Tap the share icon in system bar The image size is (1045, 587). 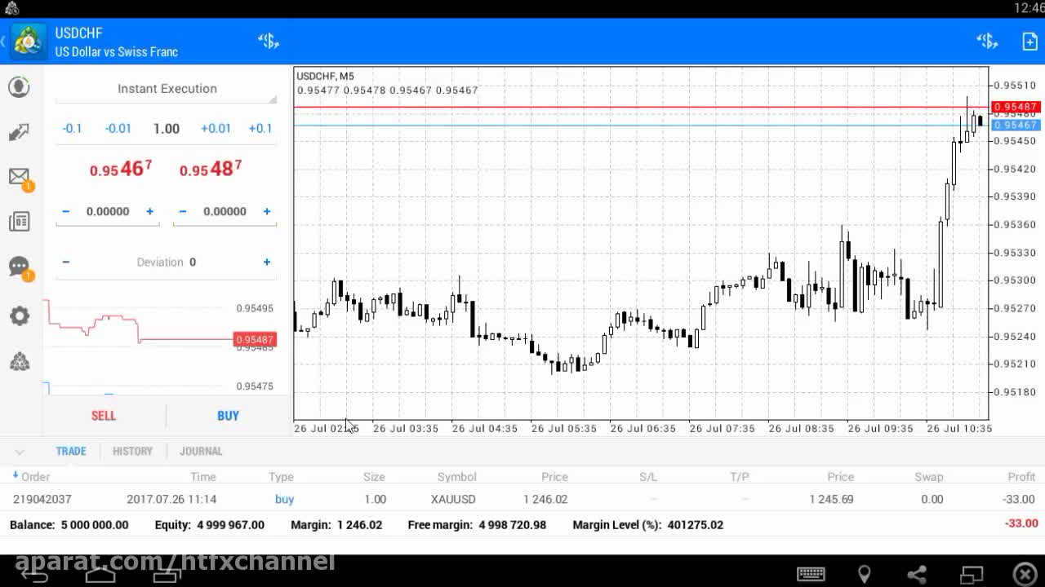917,574
